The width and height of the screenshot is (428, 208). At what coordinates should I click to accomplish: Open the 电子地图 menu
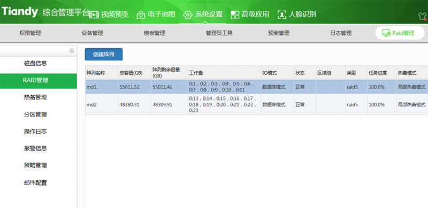162,14
